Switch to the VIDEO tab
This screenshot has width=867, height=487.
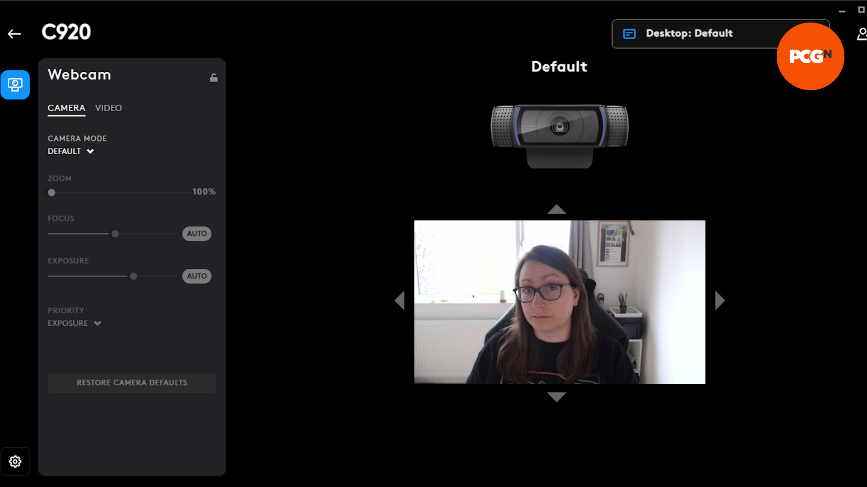(108, 108)
